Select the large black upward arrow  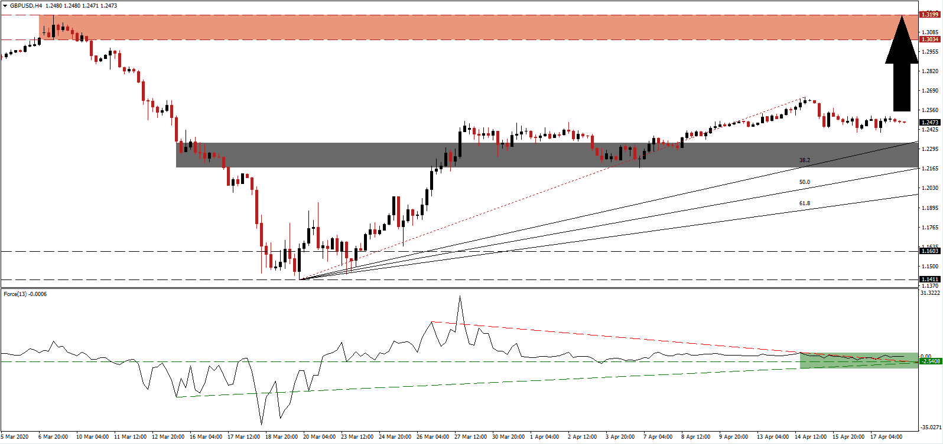pos(902,64)
